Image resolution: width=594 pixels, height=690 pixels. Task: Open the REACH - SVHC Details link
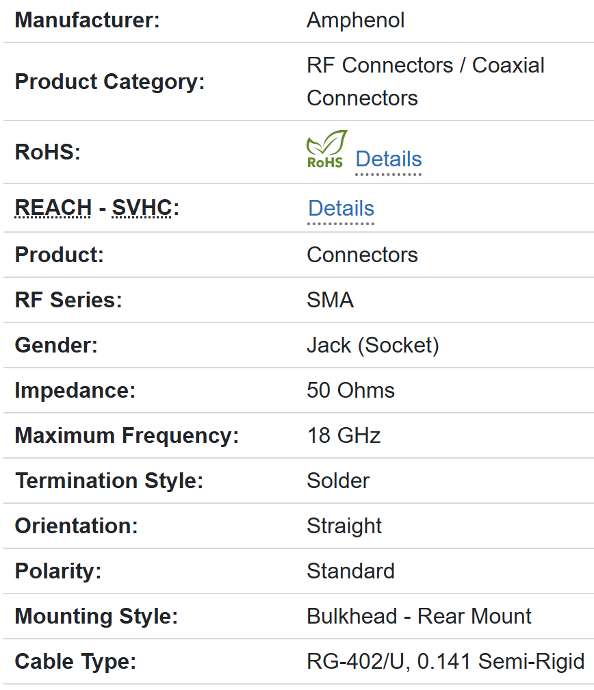tap(341, 208)
